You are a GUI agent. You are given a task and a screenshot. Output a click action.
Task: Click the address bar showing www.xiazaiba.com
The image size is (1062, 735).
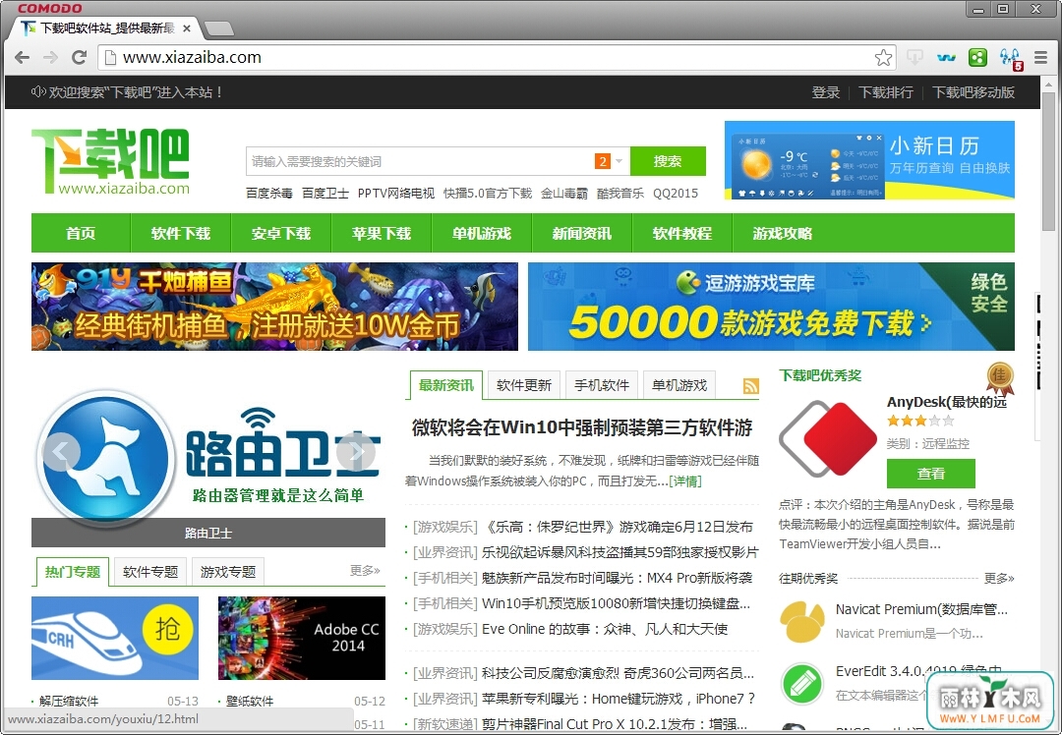pos(498,58)
